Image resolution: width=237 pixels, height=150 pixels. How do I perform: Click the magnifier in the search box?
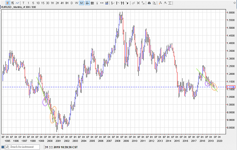pyautogui.click(x=8, y=147)
